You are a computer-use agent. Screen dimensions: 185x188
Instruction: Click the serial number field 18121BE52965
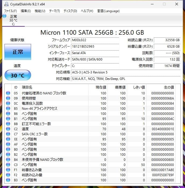[95, 47]
